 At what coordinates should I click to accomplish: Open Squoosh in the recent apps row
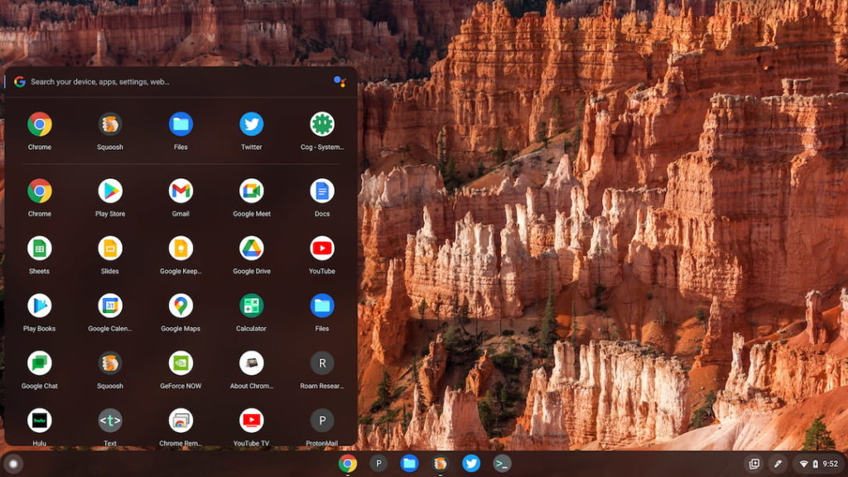point(110,124)
